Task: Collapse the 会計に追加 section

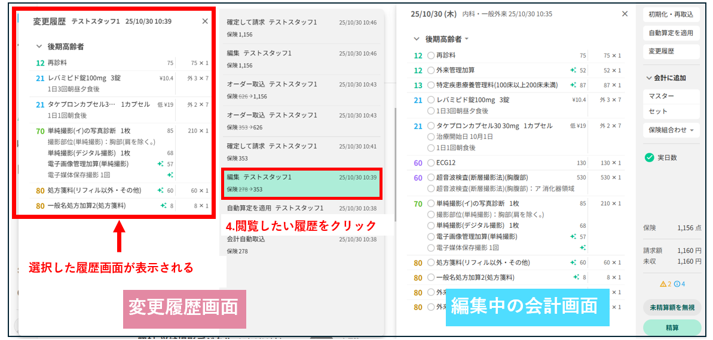Action: [649, 78]
